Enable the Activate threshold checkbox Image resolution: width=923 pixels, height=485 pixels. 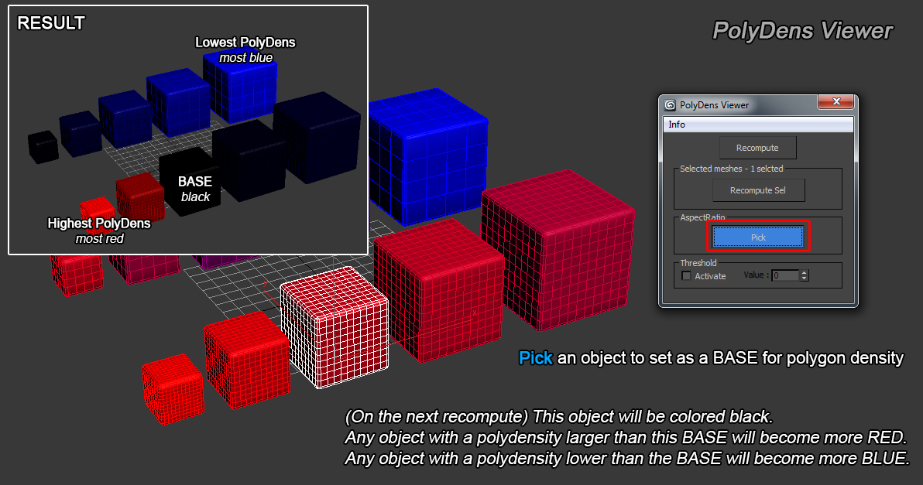[x=686, y=276]
